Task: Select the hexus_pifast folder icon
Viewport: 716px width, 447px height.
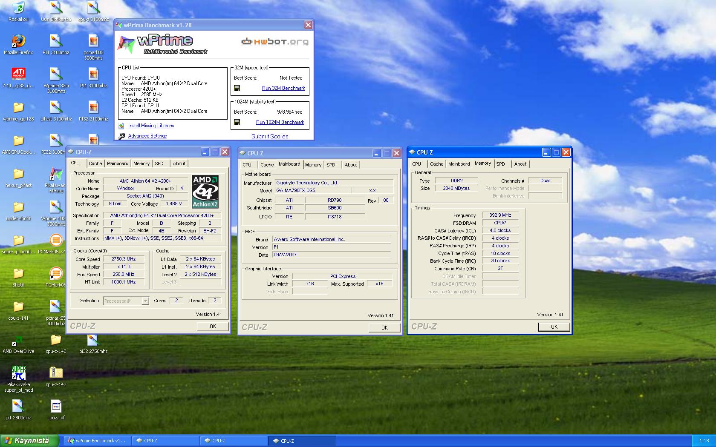Action: point(18,177)
